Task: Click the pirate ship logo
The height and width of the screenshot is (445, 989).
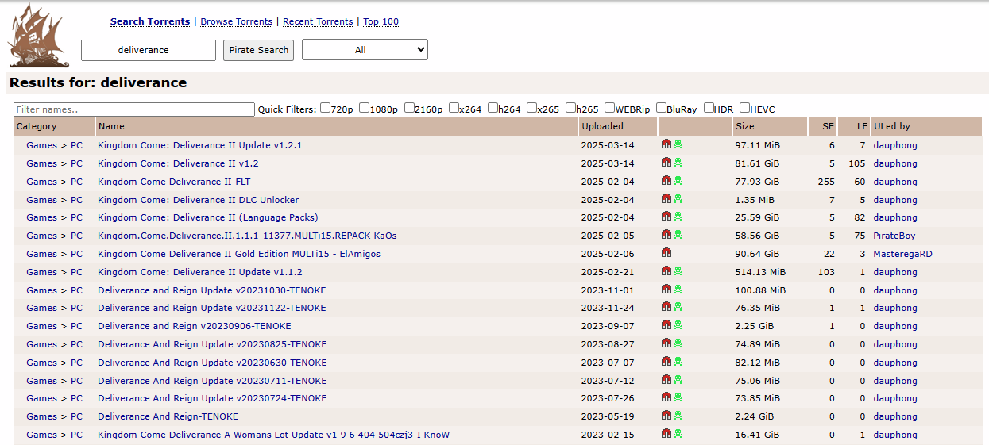Action: pos(38,35)
